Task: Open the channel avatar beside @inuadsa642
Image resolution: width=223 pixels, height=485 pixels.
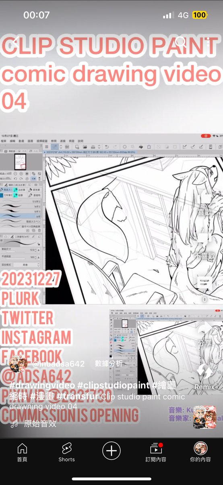Action: point(18,364)
